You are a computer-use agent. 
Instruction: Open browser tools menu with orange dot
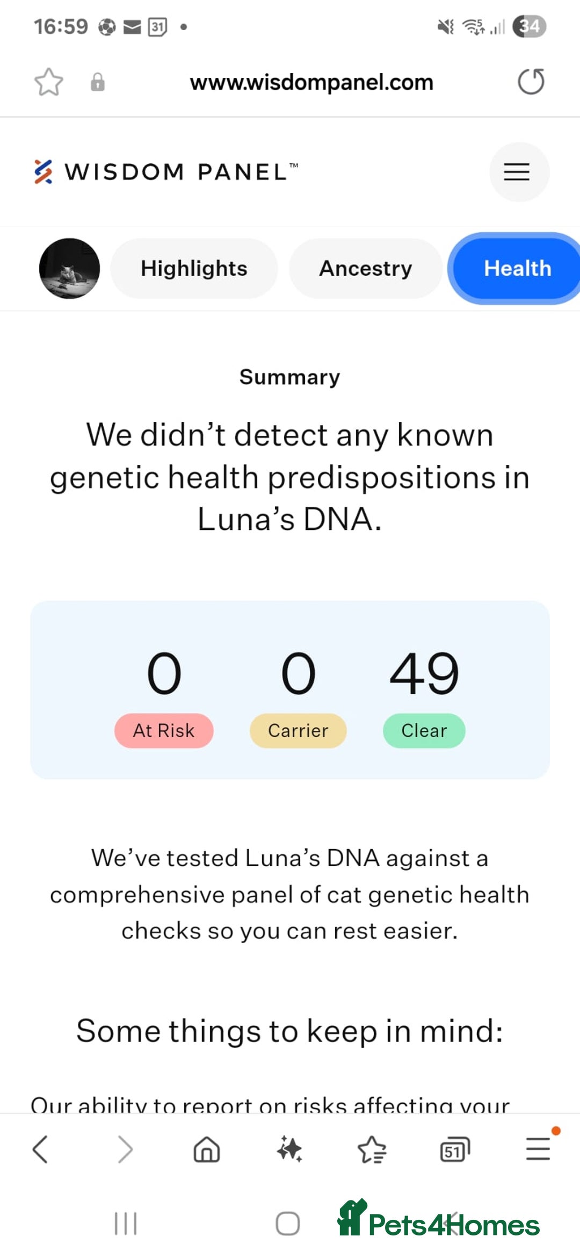tap(538, 1149)
